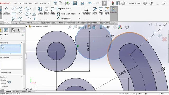
Task: Select the Sketch Fillet tool
Action: (x=27, y=19)
